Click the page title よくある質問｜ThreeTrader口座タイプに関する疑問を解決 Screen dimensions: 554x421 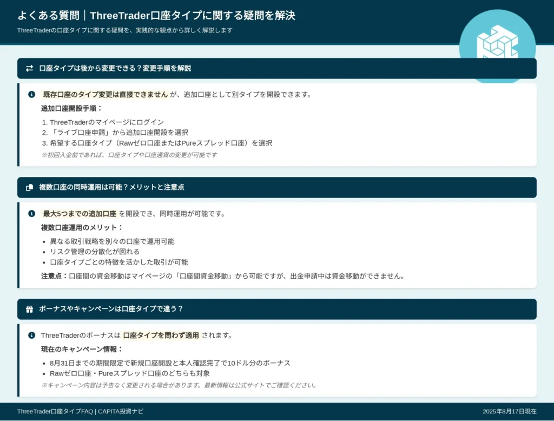click(156, 15)
